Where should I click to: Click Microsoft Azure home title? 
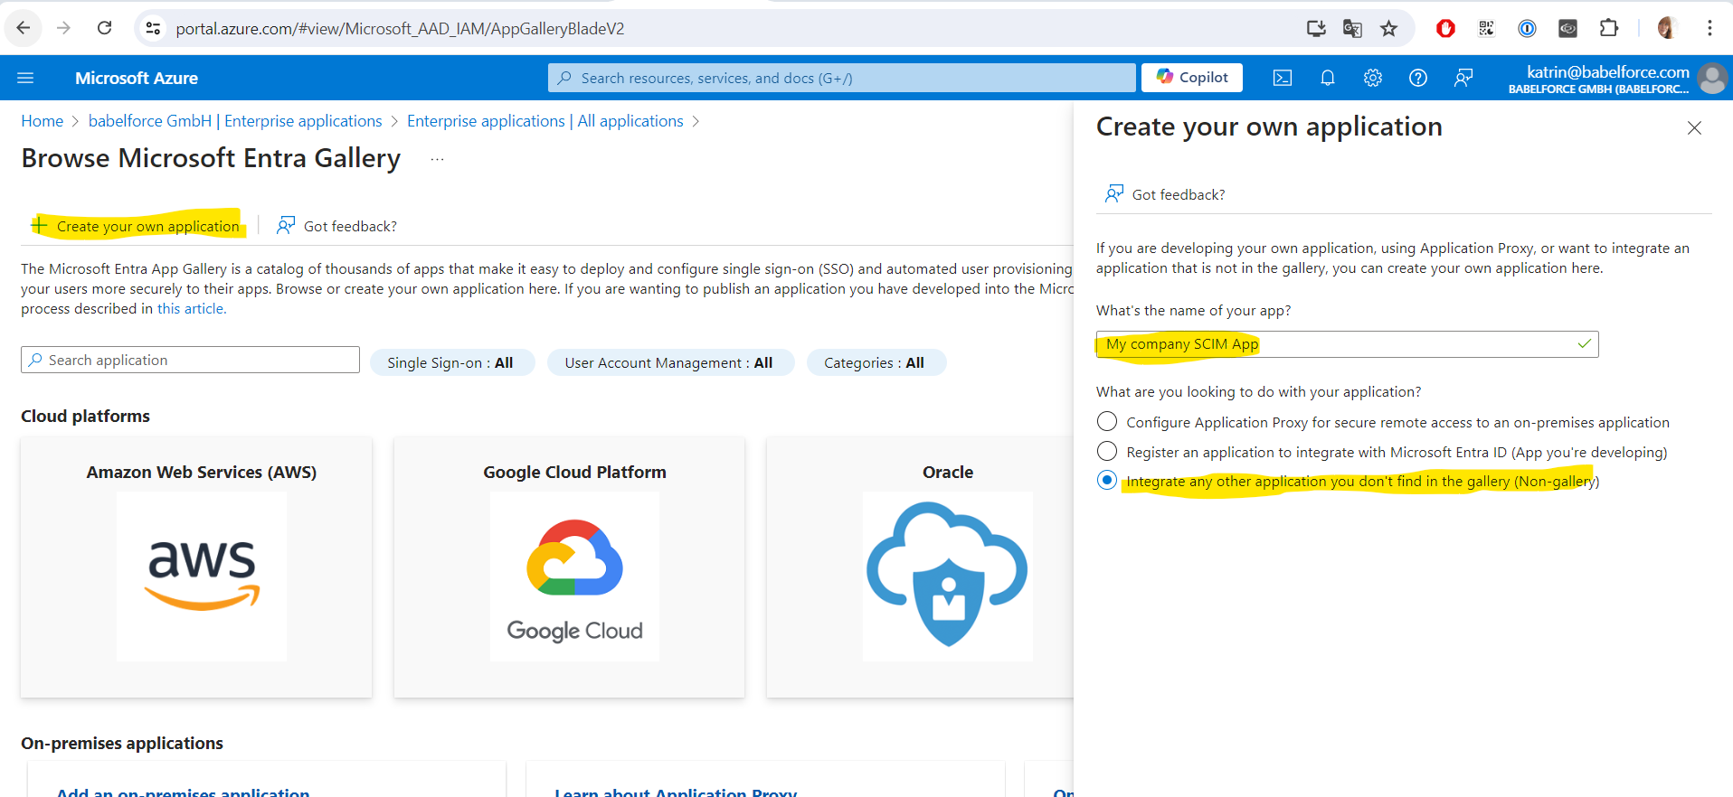(137, 78)
